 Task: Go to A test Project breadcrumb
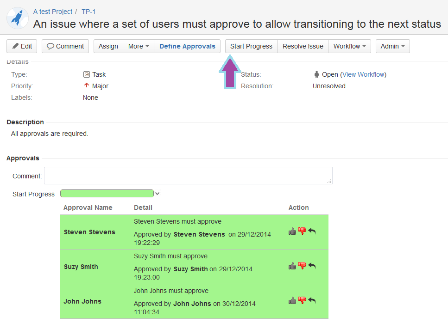tap(53, 12)
